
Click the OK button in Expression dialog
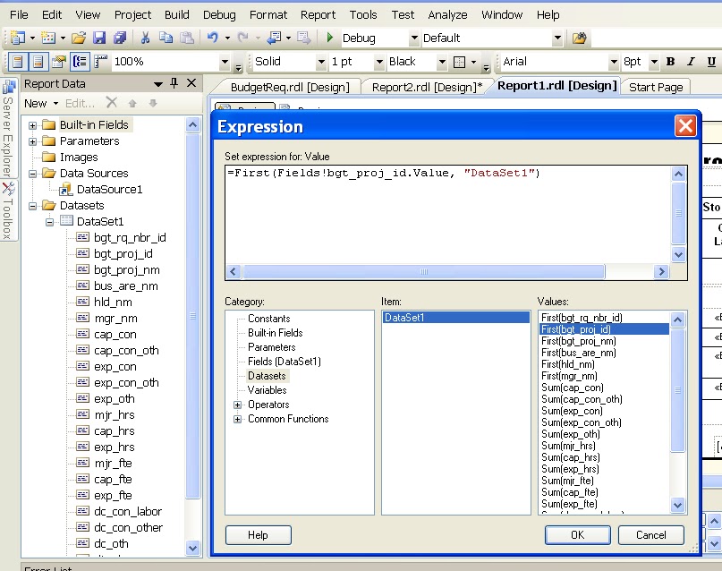point(576,534)
